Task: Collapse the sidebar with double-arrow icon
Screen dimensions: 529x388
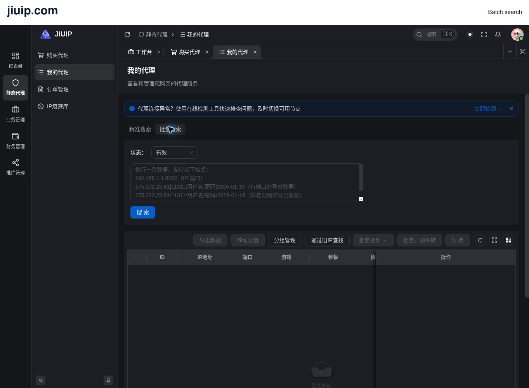Action: click(x=41, y=380)
